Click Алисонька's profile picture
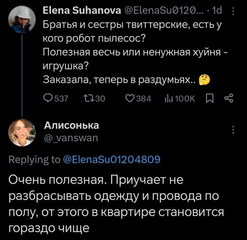 (23, 132)
